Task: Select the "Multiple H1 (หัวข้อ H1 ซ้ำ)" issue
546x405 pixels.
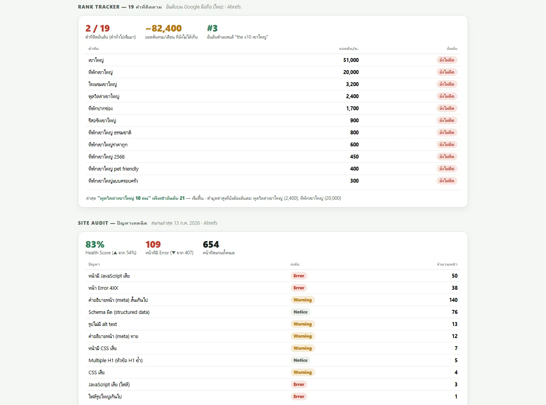Action: click(115, 360)
